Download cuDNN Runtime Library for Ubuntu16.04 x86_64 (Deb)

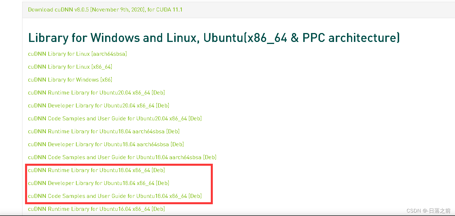click(96, 209)
